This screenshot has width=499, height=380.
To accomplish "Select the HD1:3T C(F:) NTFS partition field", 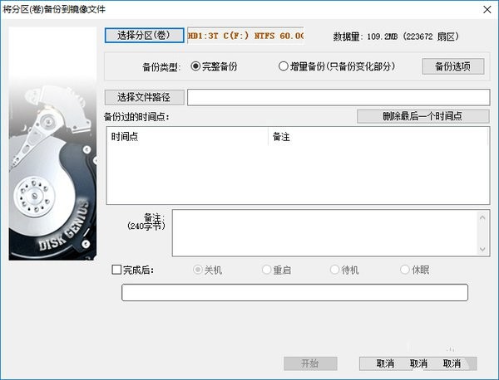I will click(x=245, y=36).
